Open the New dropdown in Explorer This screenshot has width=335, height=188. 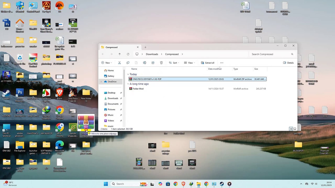point(107,63)
